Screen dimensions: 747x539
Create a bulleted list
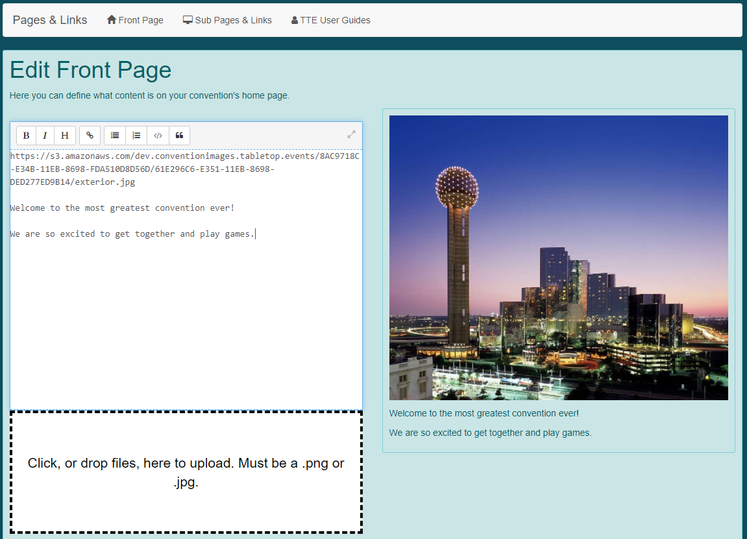pos(115,136)
